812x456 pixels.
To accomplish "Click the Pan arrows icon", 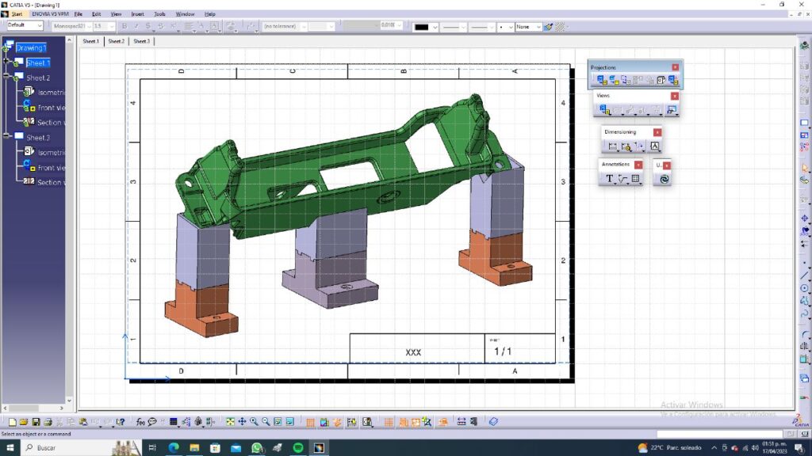I will tap(242, 422).
